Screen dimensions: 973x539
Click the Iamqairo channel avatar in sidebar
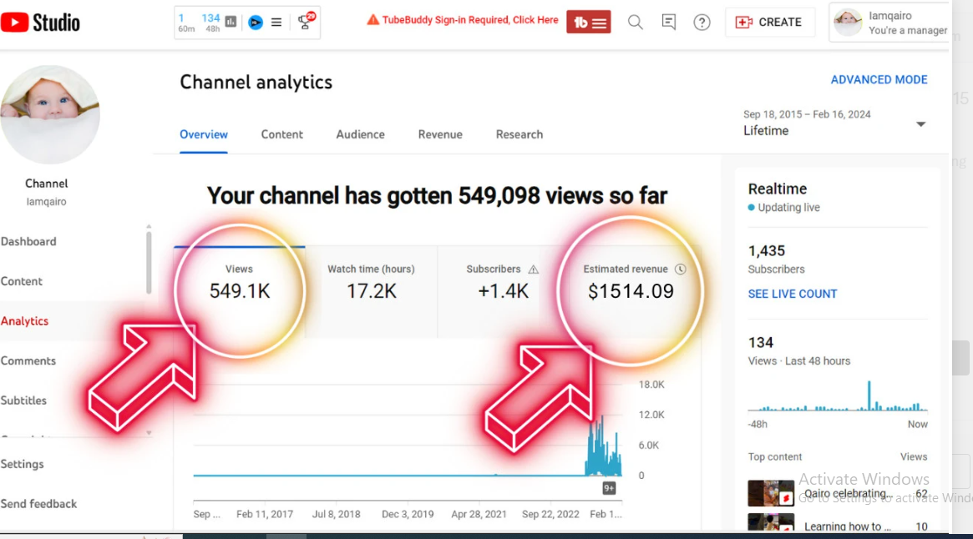[50, 113]
